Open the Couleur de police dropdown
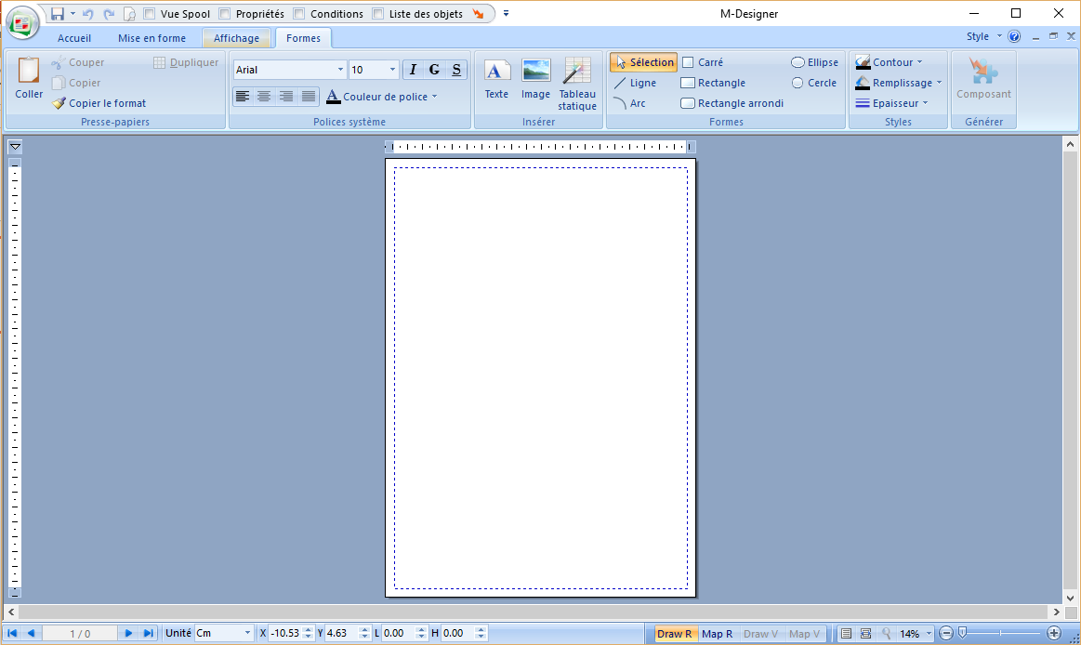The height and width of the screenshot is (645, 1081). [x=381, y=96]
